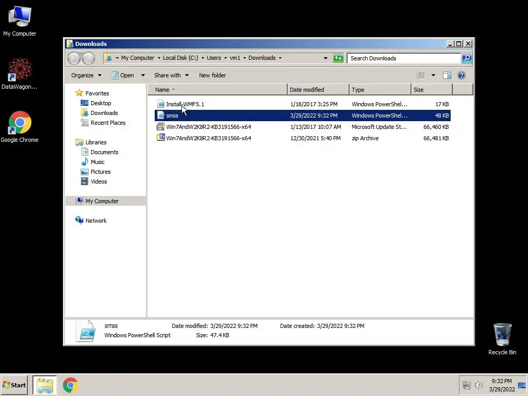
Task: Sort by the Type column header
Action: pos(381,90)
